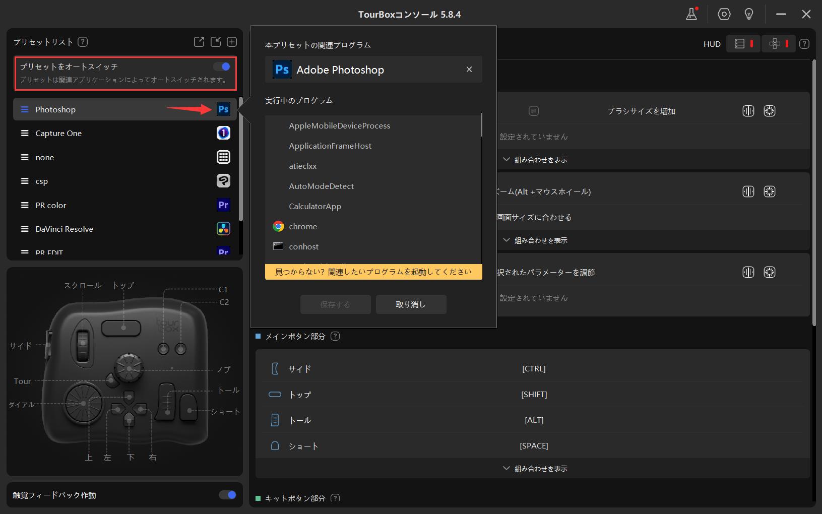The height and width of the screenshot is (514, 822).
Task: Click the トップ [SHIFT] button row
Action: [533, 394]
